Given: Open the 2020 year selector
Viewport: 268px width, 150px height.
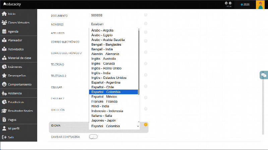Looking at the screenshot, I should [x=245, y=4].
